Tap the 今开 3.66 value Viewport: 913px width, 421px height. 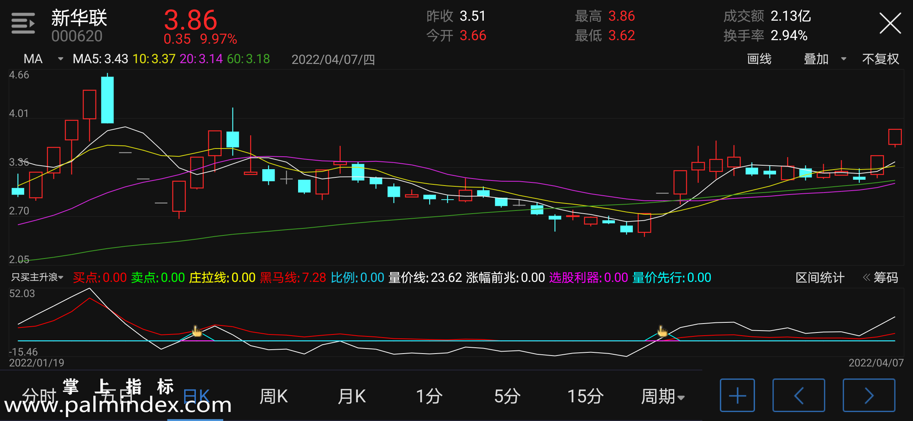pos(456,35)
